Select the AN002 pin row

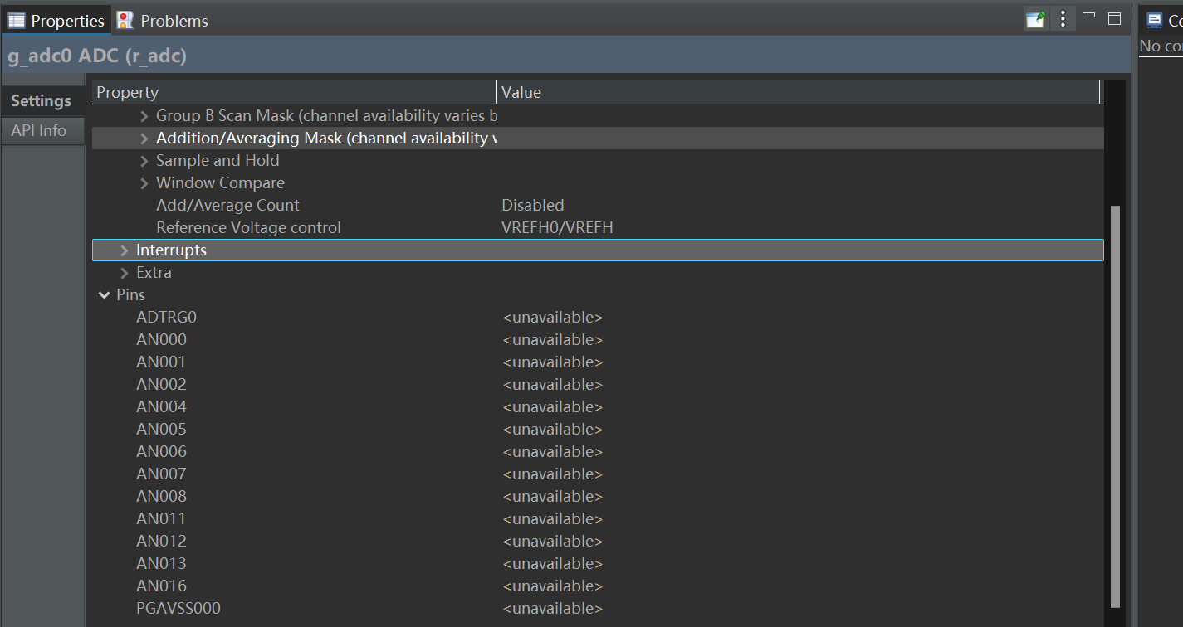click(x=598, y=385)
